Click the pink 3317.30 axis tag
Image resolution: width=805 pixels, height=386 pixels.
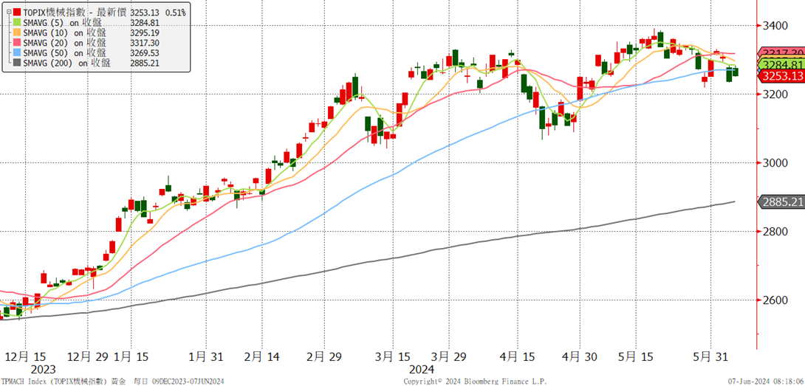pos(781,52)
